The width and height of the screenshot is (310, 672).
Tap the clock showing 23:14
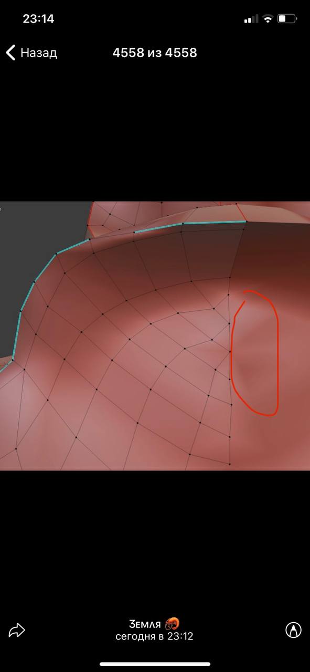(38, 19)
